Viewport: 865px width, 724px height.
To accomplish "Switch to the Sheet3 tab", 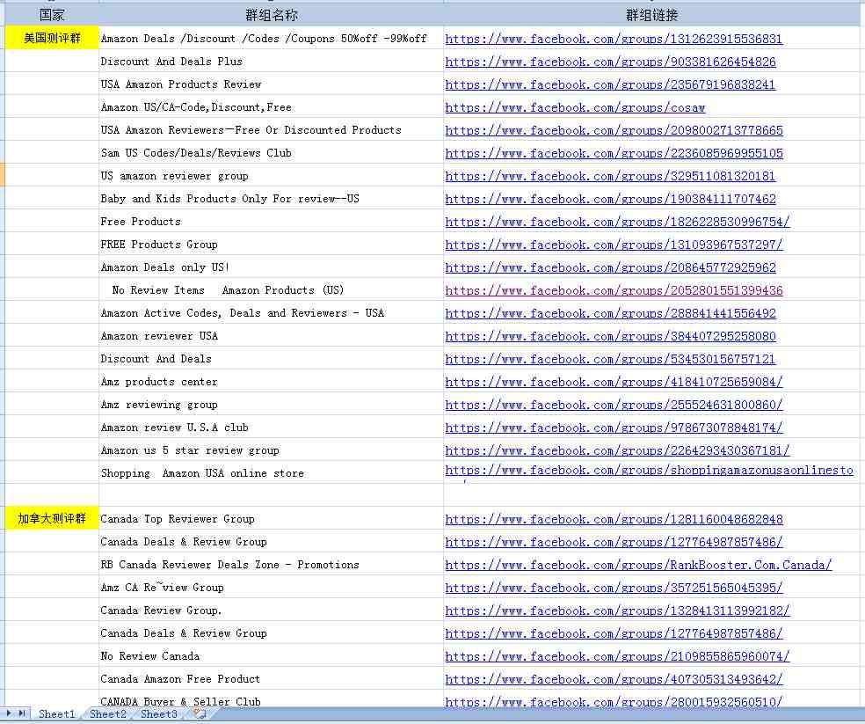I will point(159,714).
